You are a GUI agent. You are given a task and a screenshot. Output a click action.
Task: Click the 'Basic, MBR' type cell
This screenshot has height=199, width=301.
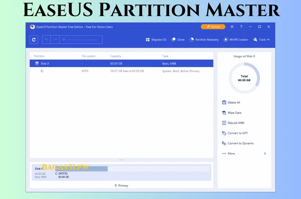coord(169,64)
